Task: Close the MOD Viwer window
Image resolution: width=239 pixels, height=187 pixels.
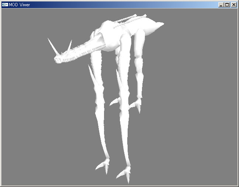Action: pos(234,5)
